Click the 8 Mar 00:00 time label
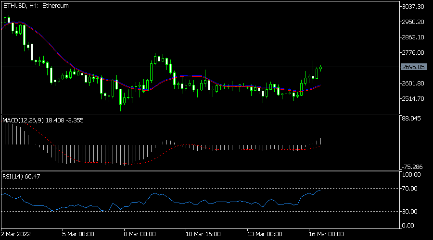This screenshot has height=240, width=433. [x=140, y=234]
